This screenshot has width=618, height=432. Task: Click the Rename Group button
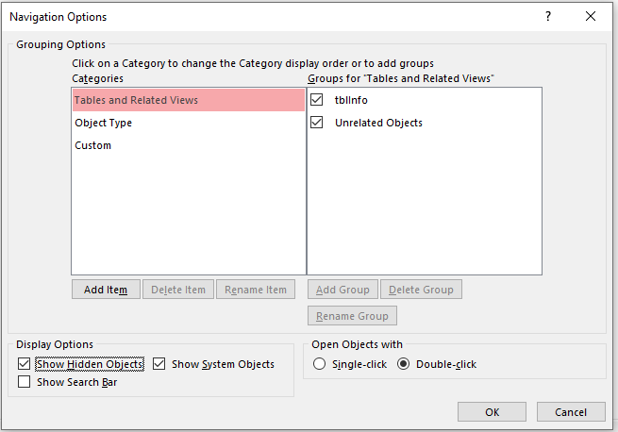pos(352,316)
